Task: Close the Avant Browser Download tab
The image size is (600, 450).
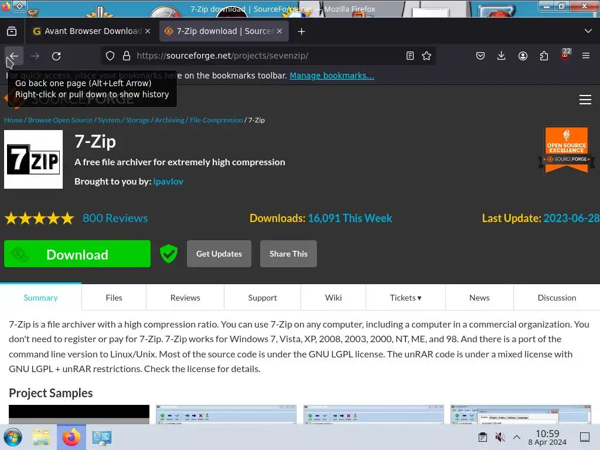Action: (x=148, y=31)
